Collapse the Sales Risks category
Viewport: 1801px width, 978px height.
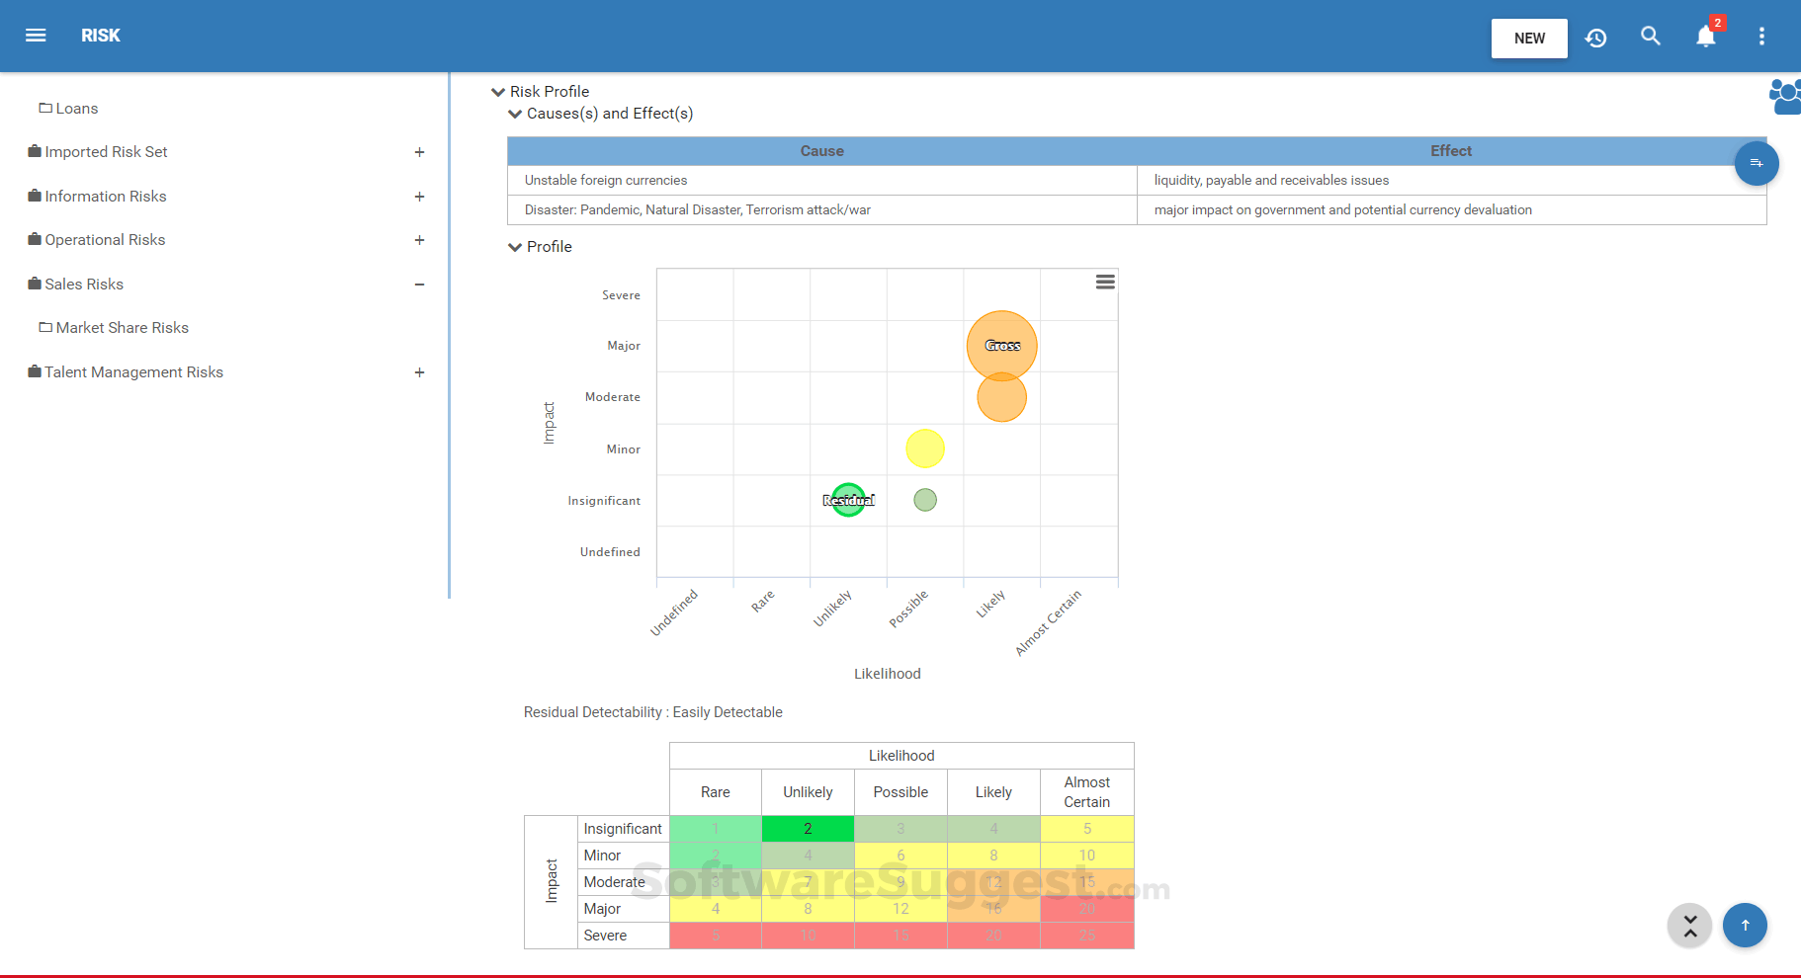[419, 285]
